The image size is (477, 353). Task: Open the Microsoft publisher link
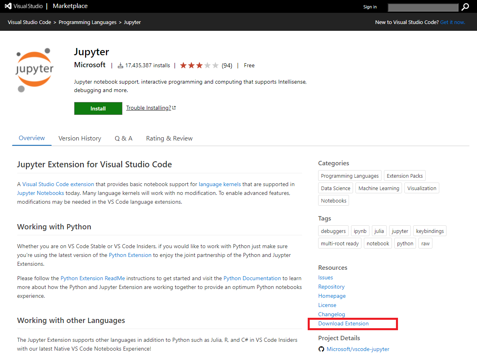click(90, 65)
